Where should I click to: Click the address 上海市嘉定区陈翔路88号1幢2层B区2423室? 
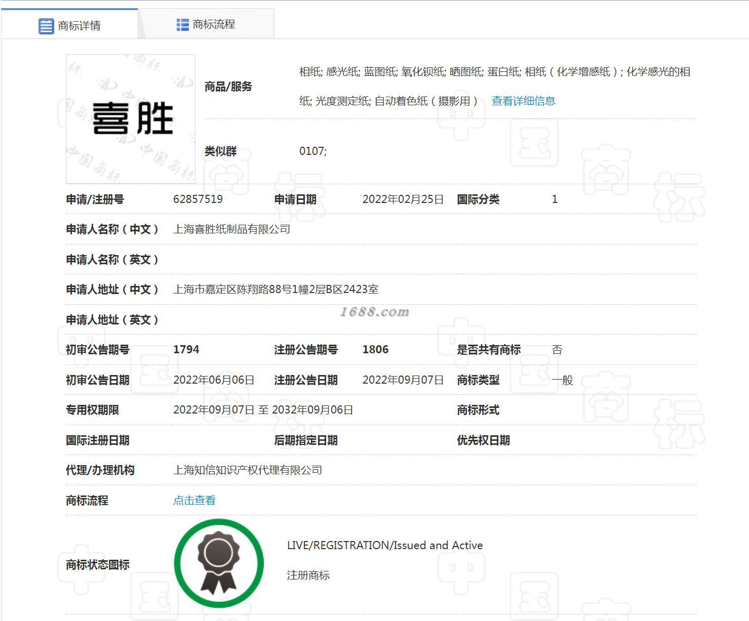(x=276, y=289)
